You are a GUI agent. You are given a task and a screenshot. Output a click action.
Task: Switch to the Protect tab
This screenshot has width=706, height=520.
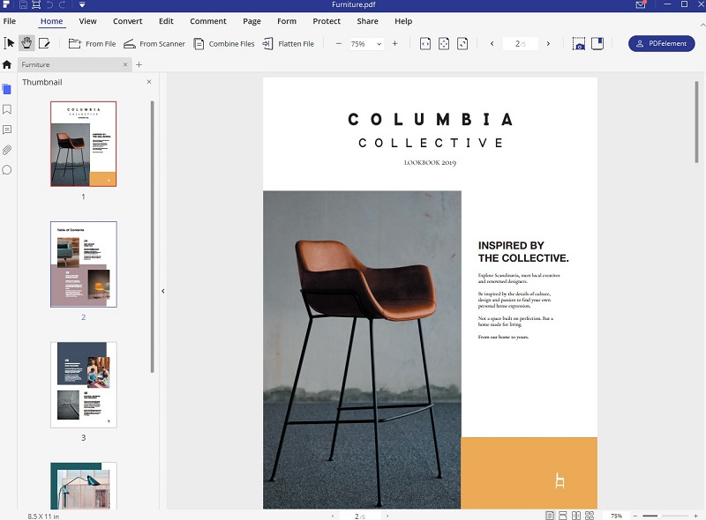point(327,21)
